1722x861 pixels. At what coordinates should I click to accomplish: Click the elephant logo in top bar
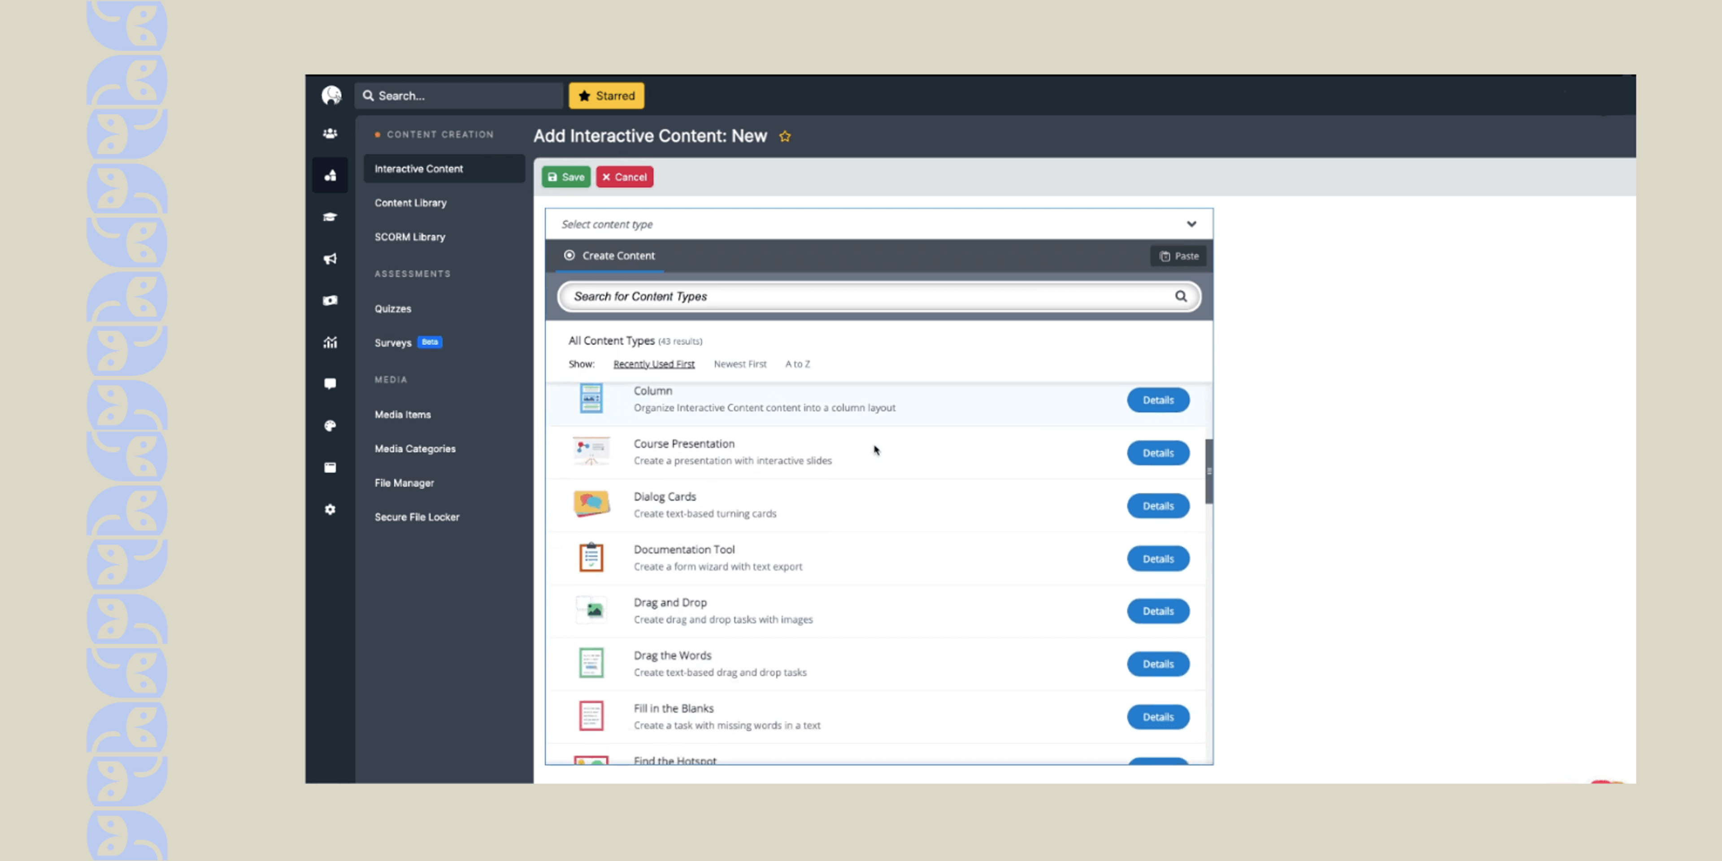331,96
